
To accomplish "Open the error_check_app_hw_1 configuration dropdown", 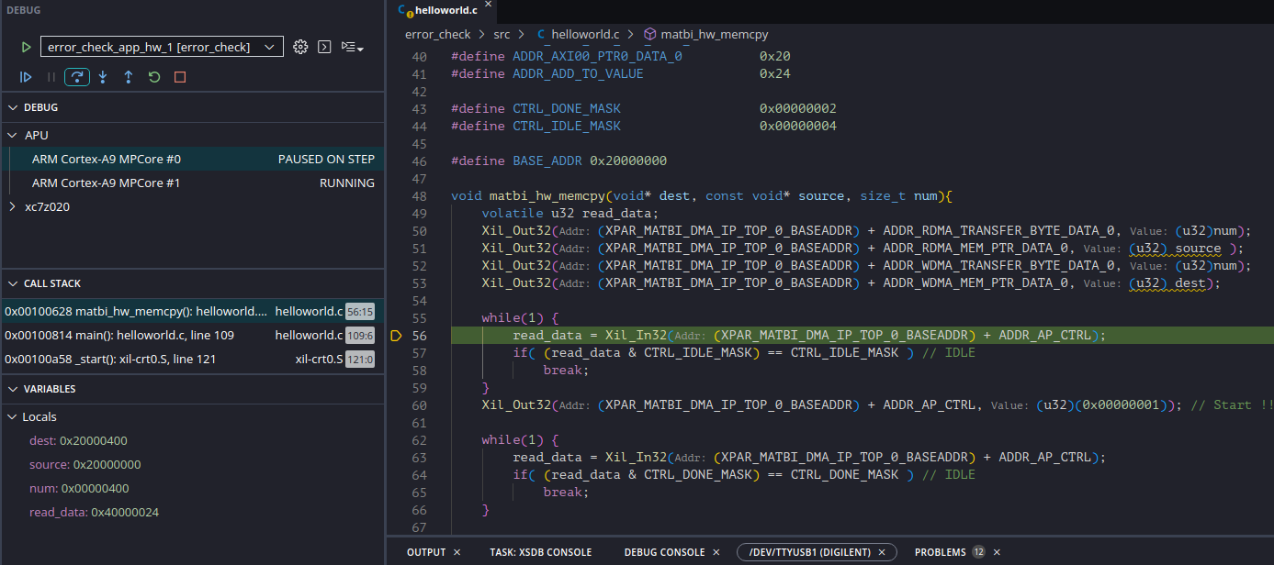I will (162, 47).
